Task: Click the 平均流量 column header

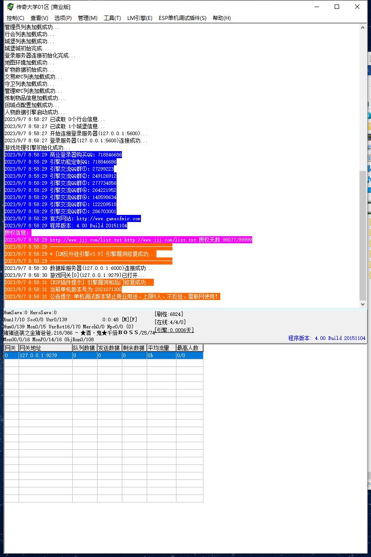Action: (x=161, y=348)
